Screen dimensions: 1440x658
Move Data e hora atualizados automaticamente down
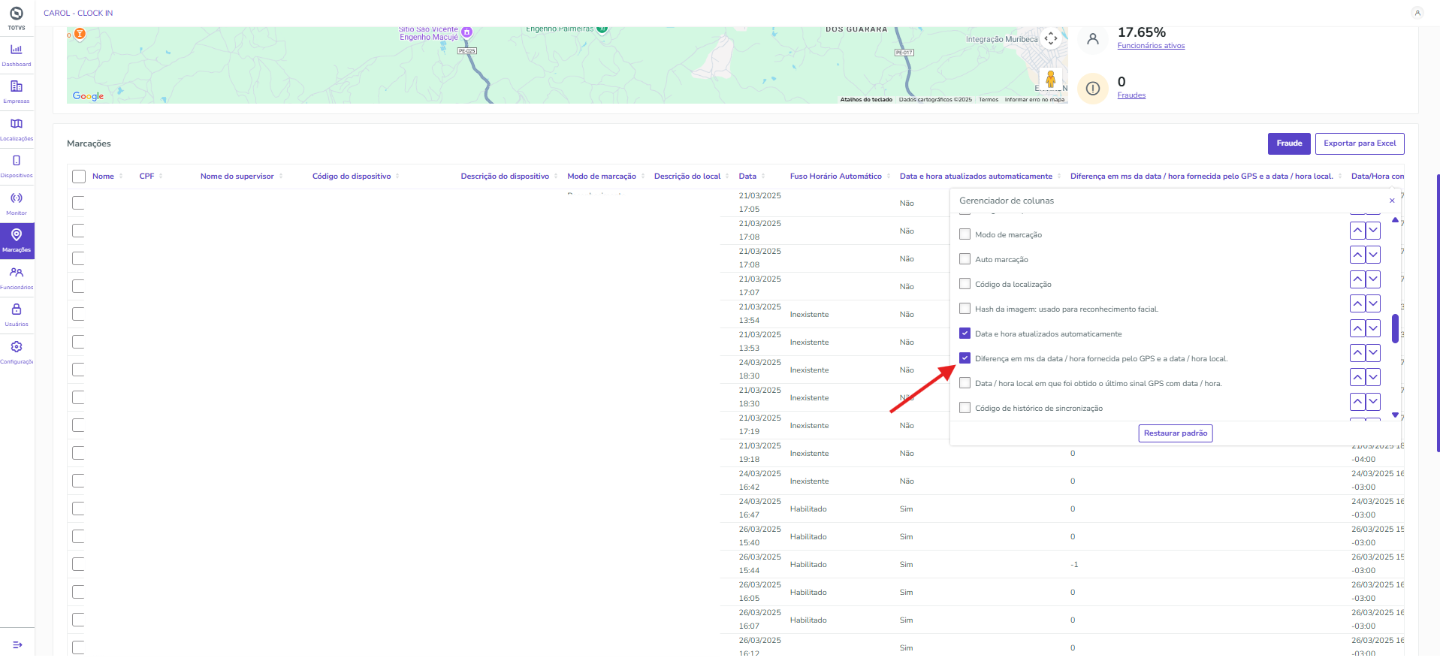click(x=1373, y=328)
